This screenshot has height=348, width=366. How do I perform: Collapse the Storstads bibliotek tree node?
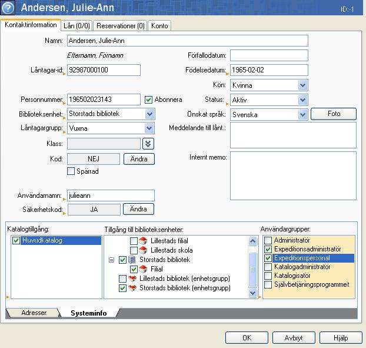click(x=112, y=260)
